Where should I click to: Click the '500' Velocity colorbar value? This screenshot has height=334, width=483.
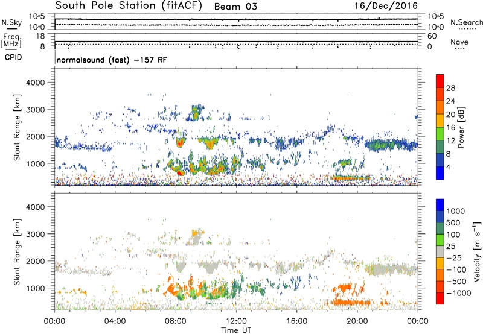pyautogui.click(x=453, y=223)
